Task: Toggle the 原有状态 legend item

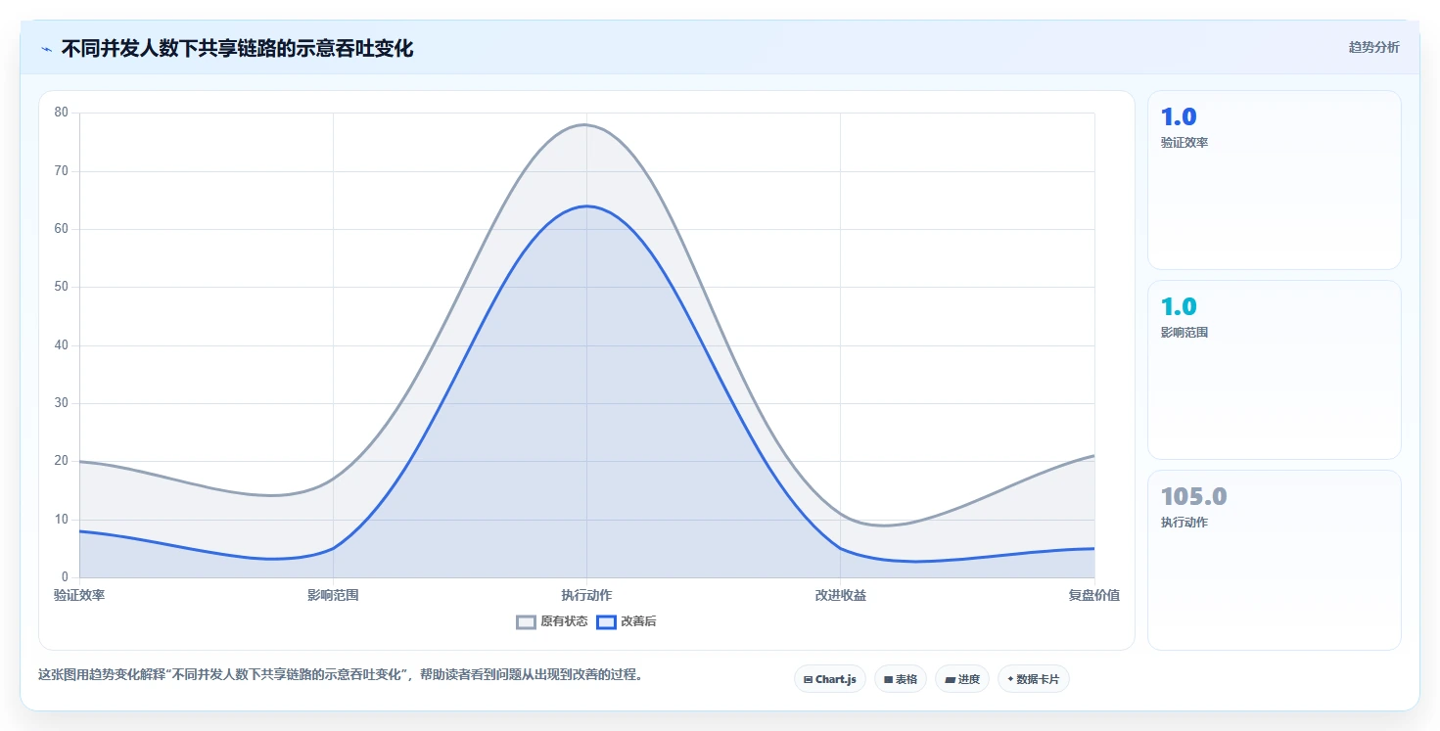Action: point(552,621)
